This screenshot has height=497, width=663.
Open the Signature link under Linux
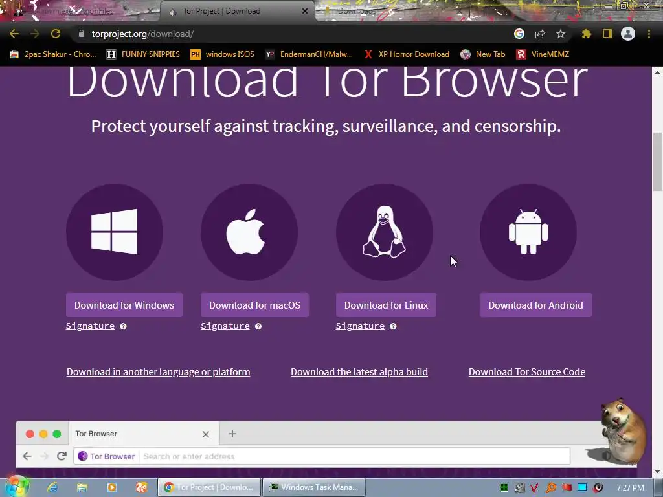point(360,326)
